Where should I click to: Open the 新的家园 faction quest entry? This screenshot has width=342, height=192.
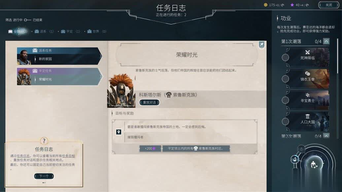coord(59,56)
